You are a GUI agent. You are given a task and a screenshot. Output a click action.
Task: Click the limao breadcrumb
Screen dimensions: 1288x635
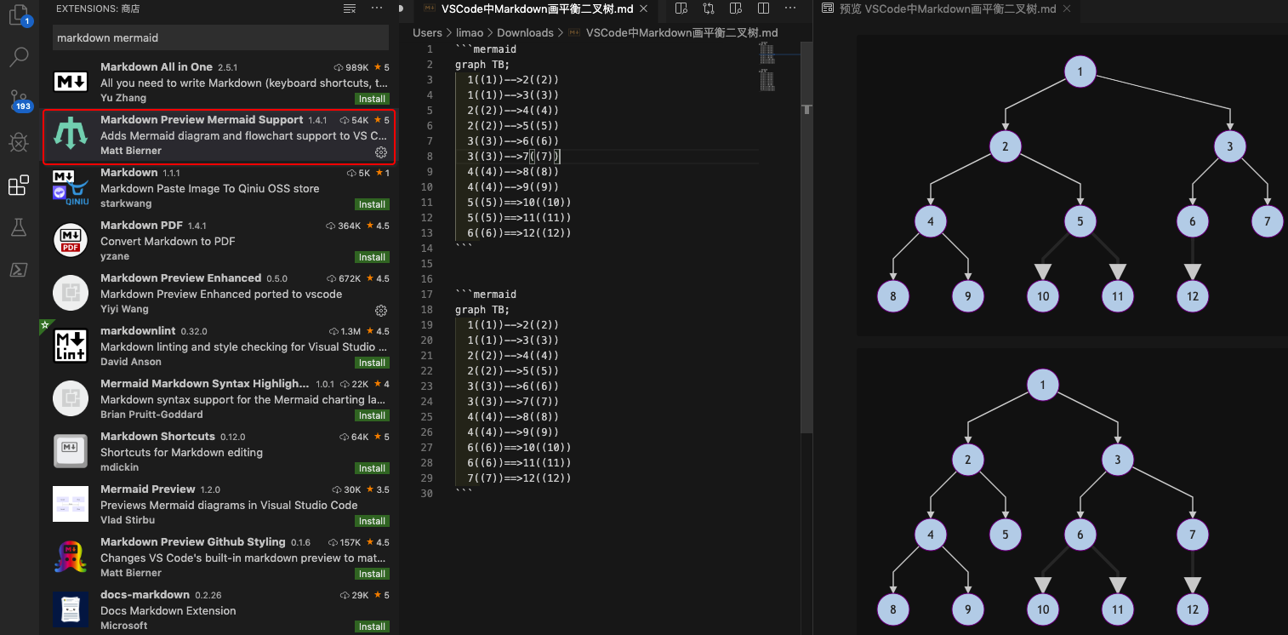point(470,32)
